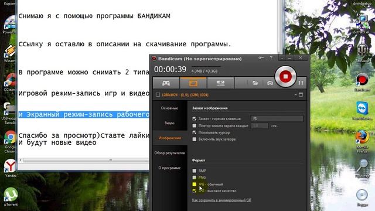
Task: Select BMP image format
Action: point(194,171)
